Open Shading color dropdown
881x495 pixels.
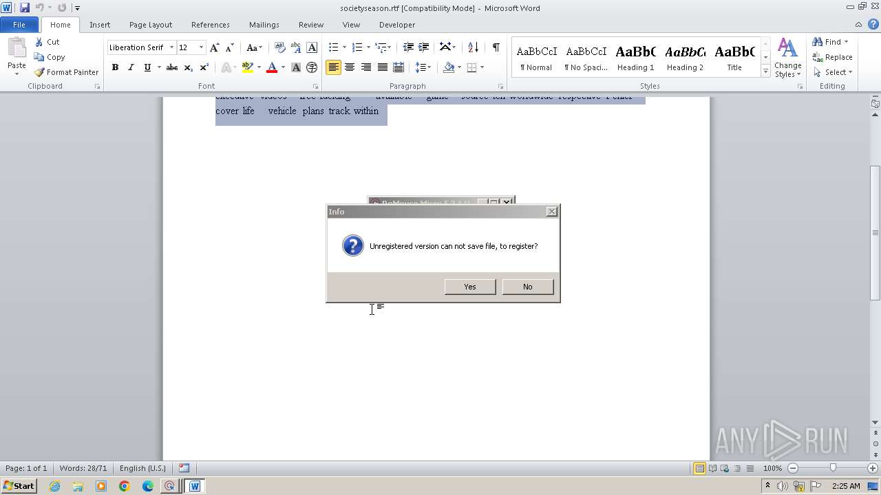tap(458, 67)
